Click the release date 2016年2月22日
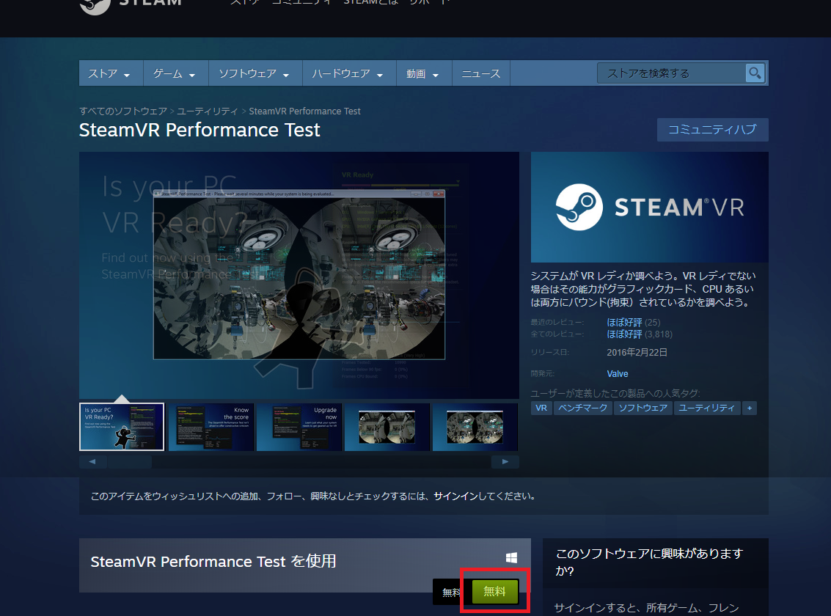831x616 pixels. coord(637,352)
